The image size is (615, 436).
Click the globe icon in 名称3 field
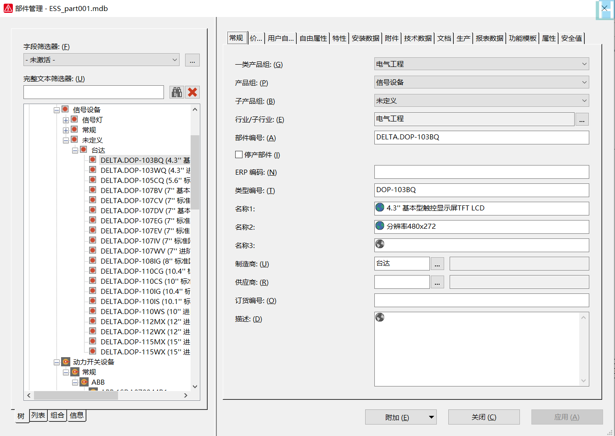click(x=380, y=244)
